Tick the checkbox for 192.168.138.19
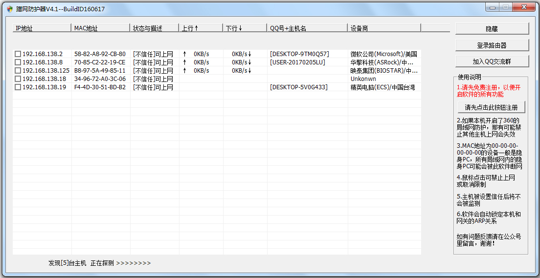This screenshot has height=278, width=540. (18, 87)
